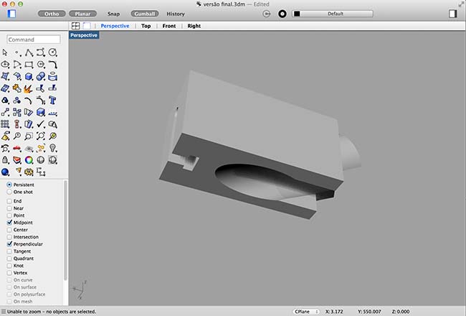The height and width of the screenshot is (316, 466).
Task: Choose the Explode tool
Action: 29,88
